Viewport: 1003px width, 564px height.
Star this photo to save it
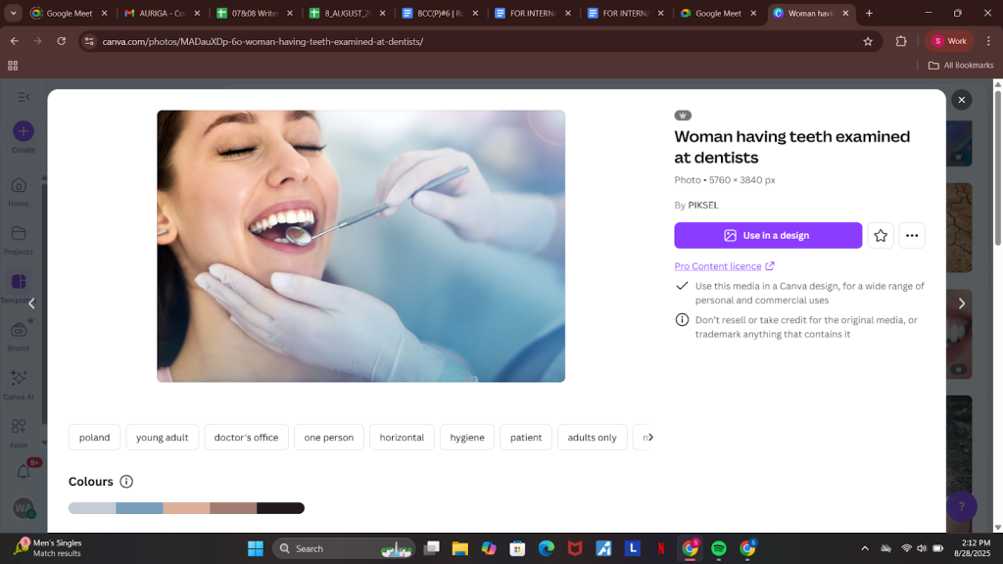click(x=881, y=236)
